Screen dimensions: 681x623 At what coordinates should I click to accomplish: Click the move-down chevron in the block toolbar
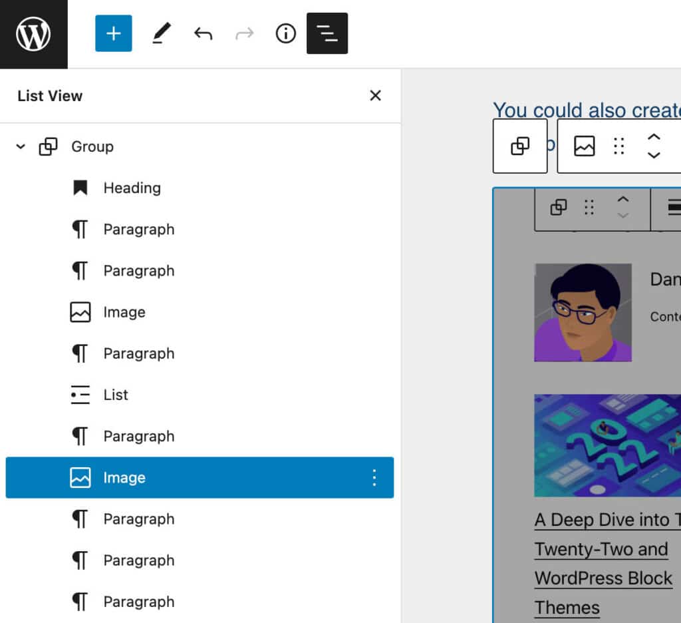tap(654, 154)
